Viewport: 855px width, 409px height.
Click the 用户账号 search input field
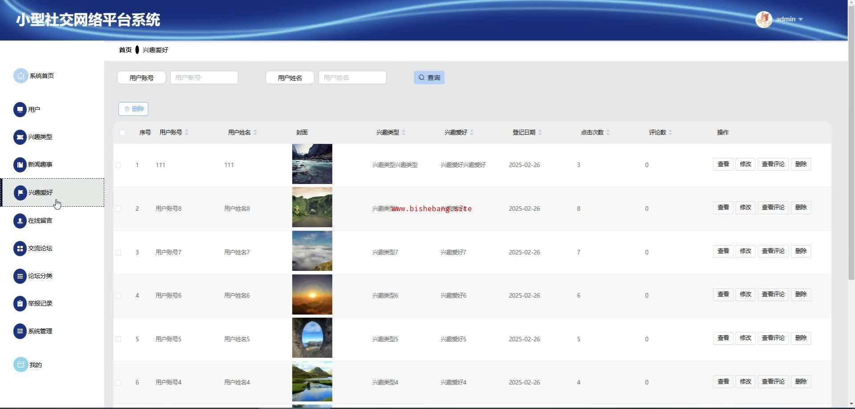[204, 78]
